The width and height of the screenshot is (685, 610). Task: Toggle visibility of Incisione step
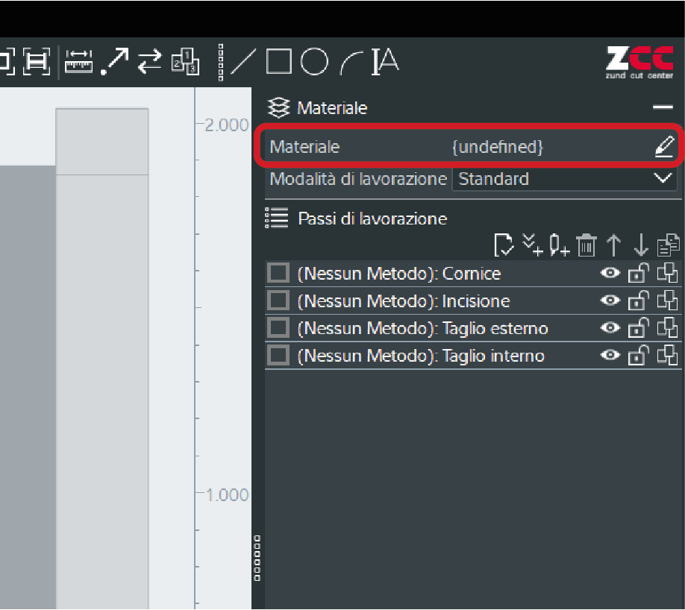click(610, 301)
